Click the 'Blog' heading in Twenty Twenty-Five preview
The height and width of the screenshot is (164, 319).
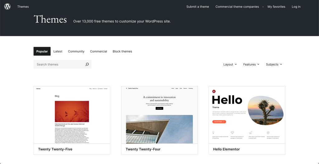click(57, 96)
